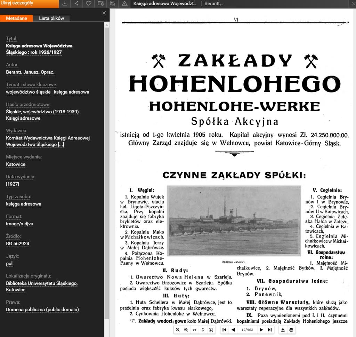
Task: Close the details side panel
Action: [x=104, y=13]
